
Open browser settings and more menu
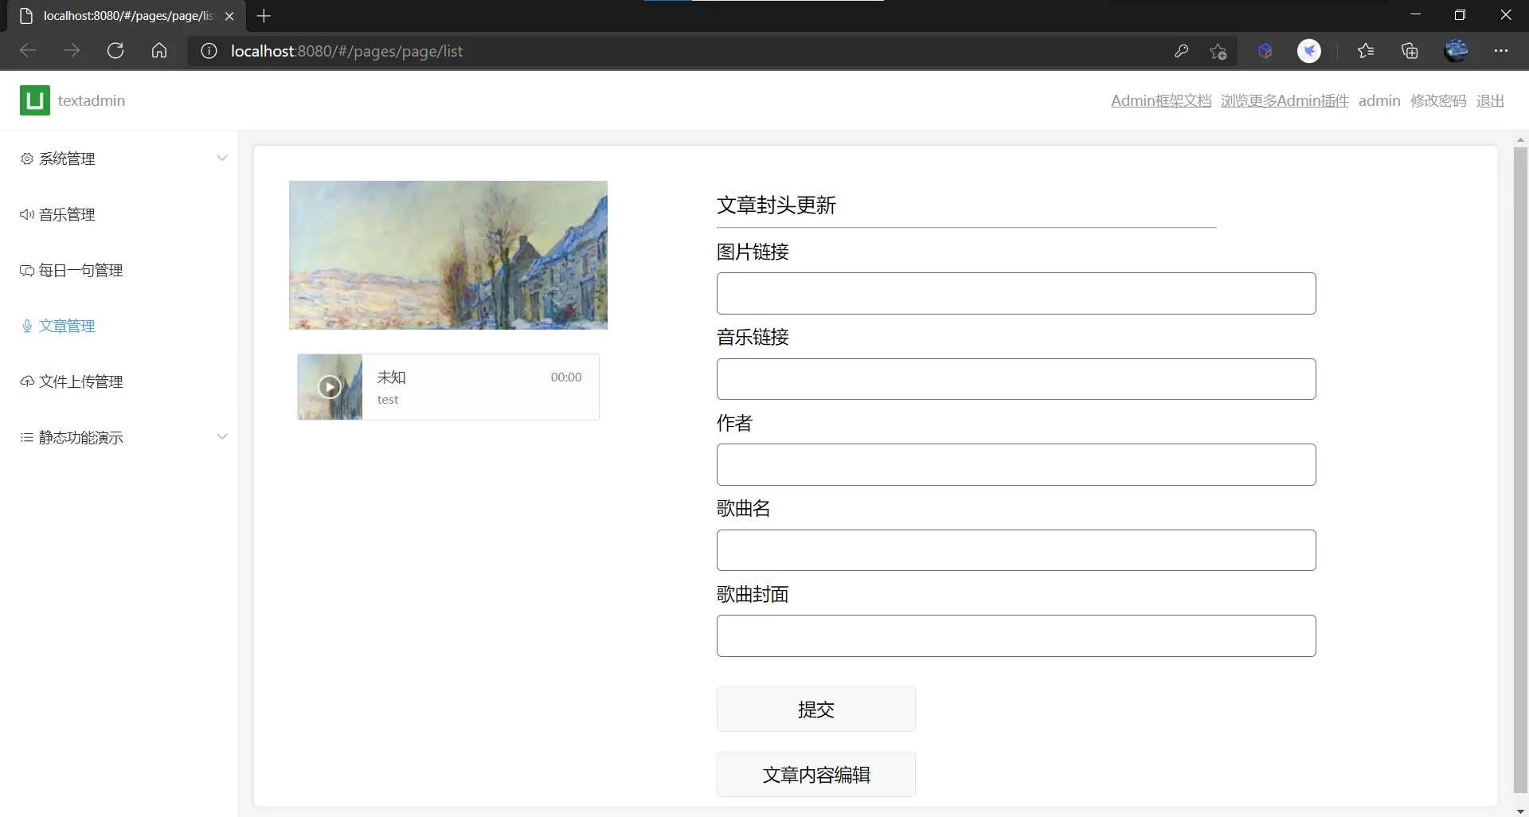[1501, 51]
